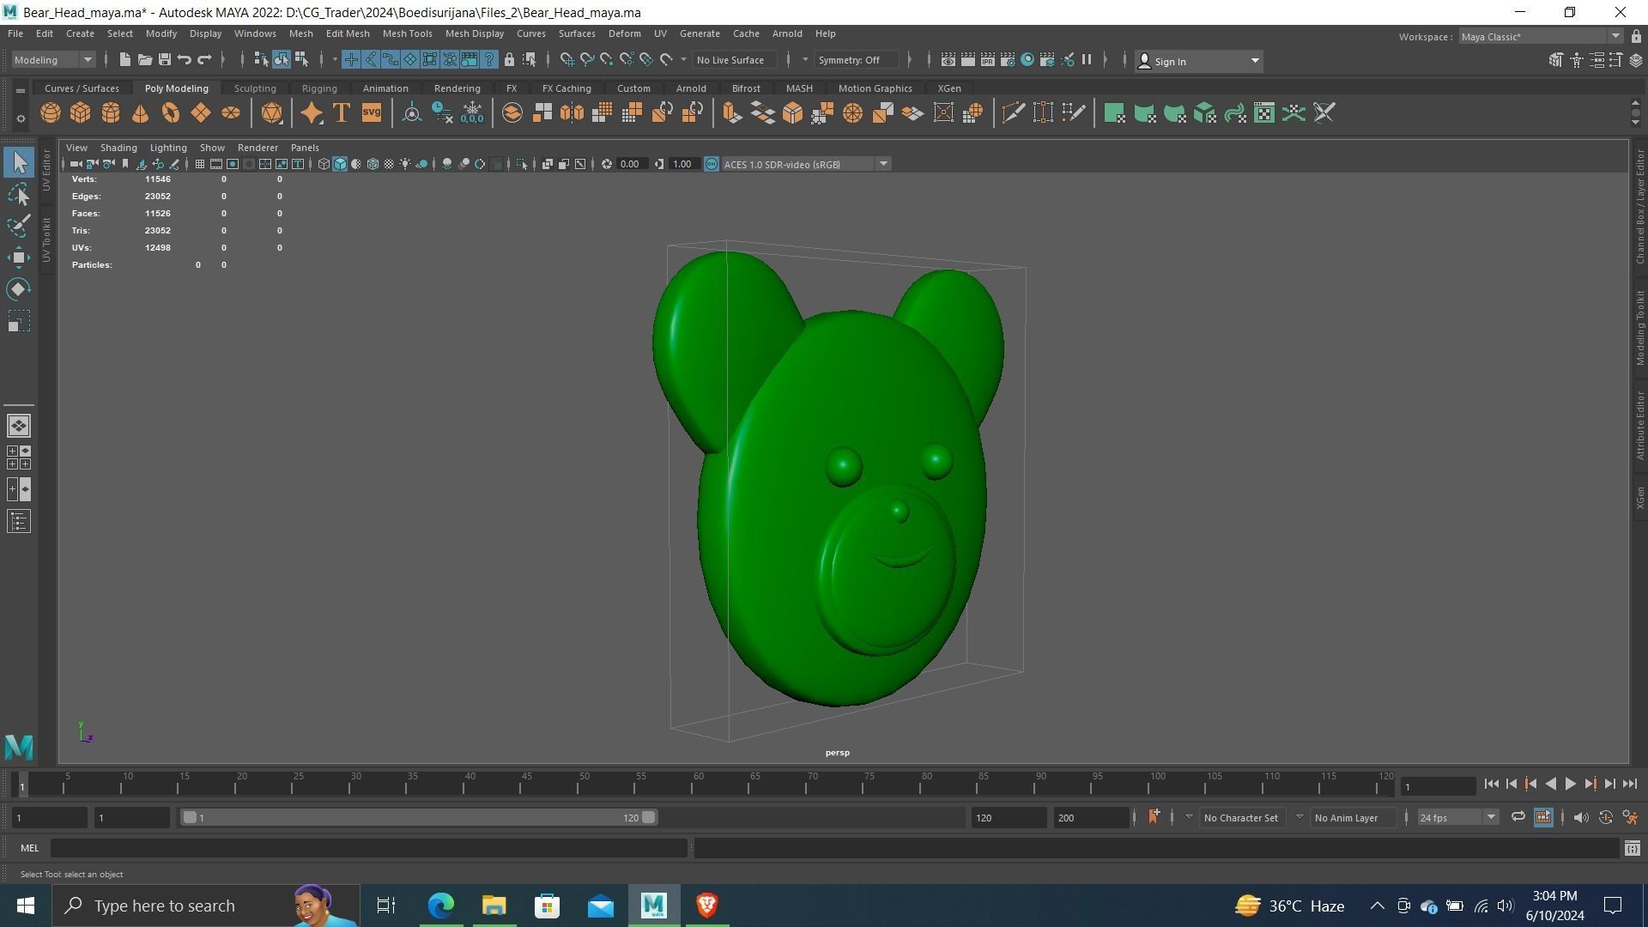Open the Modeling menu set dropdown
The image size is (1648, 927).
(x=53, y=59)
